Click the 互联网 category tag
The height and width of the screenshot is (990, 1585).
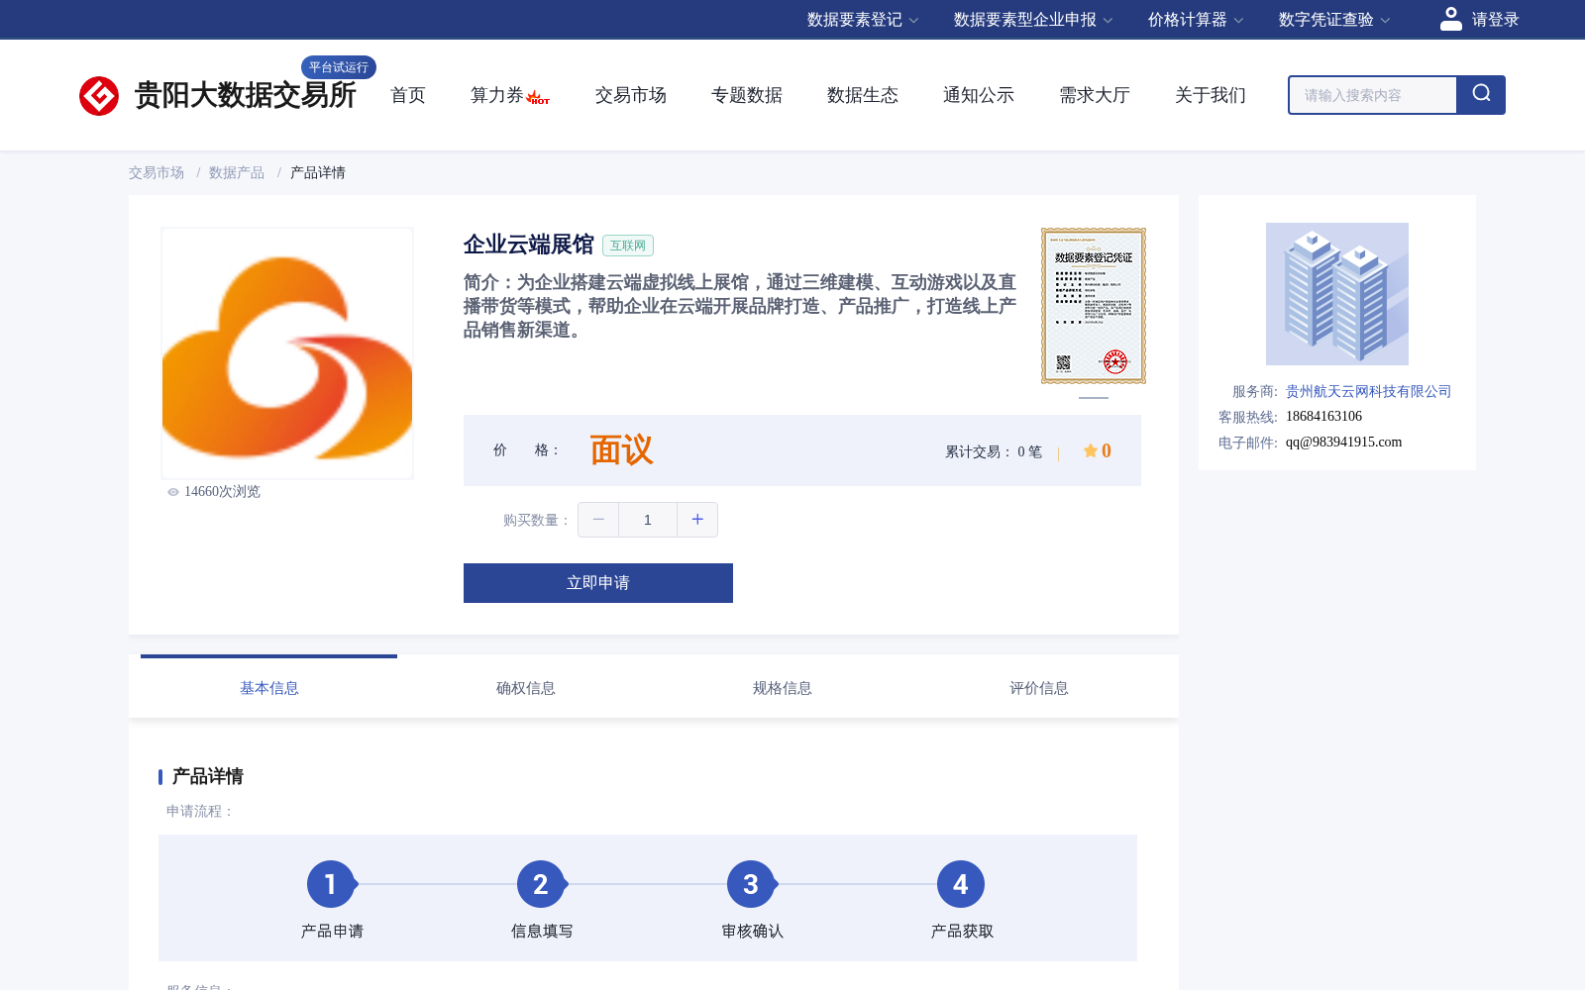[628, 246]
